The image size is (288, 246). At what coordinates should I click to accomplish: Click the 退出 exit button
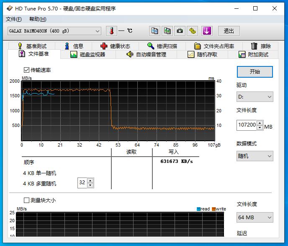tap(229, 31)
